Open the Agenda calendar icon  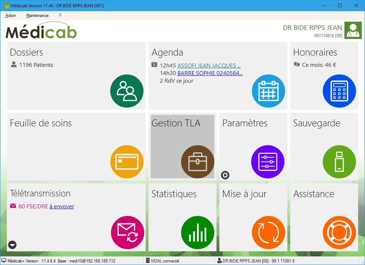[268, 91]
